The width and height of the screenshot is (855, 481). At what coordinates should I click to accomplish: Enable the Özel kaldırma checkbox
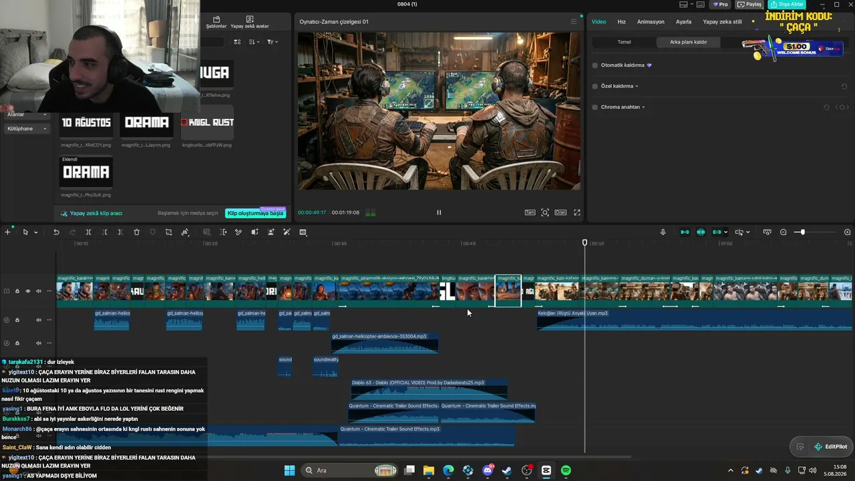coord(595,86)
